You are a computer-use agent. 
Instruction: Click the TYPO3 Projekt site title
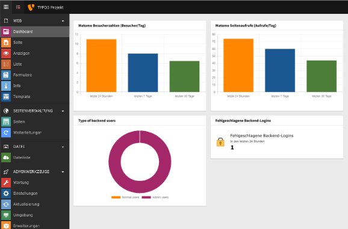click(x=51, y=8)
